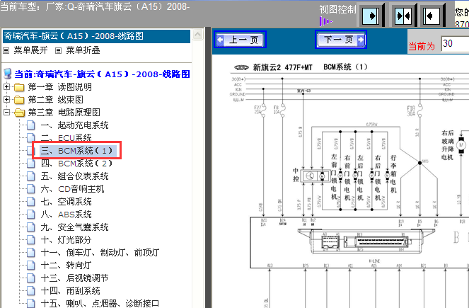This screenshot has width=469, height=308.
Task: Open 二、ECU系统 page
Action: point(66,137)
